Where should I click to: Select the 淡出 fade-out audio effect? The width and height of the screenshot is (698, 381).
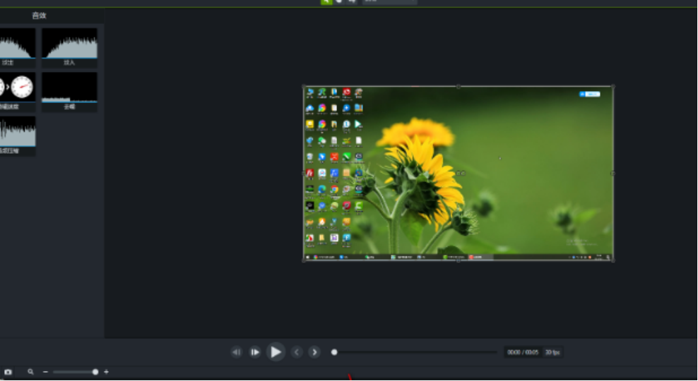pyautogui.click(x=18, y=47)
